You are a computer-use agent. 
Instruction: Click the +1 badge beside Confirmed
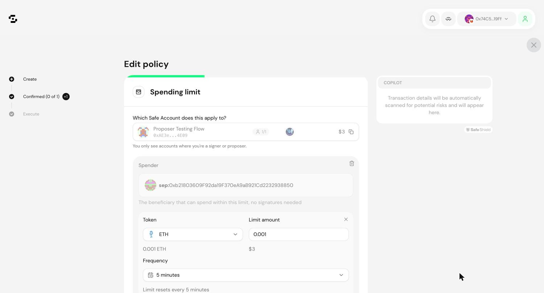pos(66,97)
